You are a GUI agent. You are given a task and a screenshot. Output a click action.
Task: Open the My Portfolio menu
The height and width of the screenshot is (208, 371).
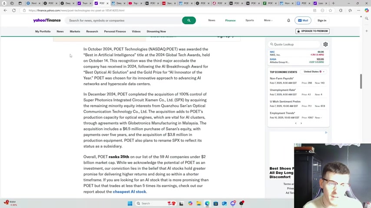(x=43, y=31)
